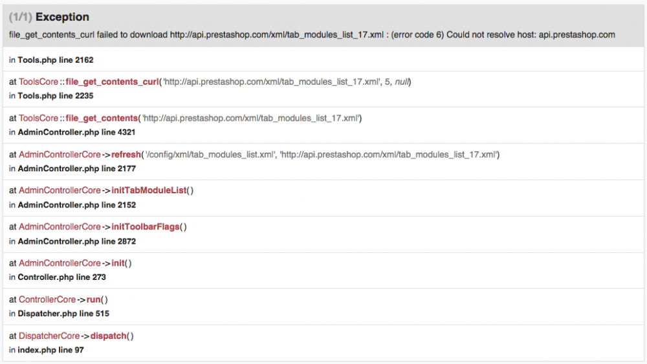The height and width of the screenshot is (364, 647).
Task: Click AdminControllerCore class in init row
Action: [60, 263]
